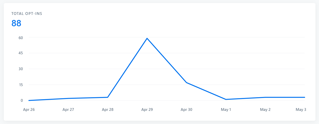The image size is (319, 124).
Task: Select the Apr 28 data point on line
Action: (108, 97)
